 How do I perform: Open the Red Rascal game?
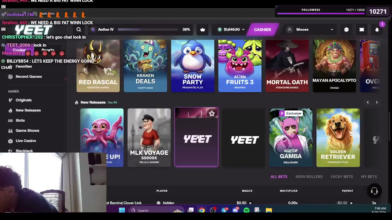pyautogui.click(x=98, y=66)
